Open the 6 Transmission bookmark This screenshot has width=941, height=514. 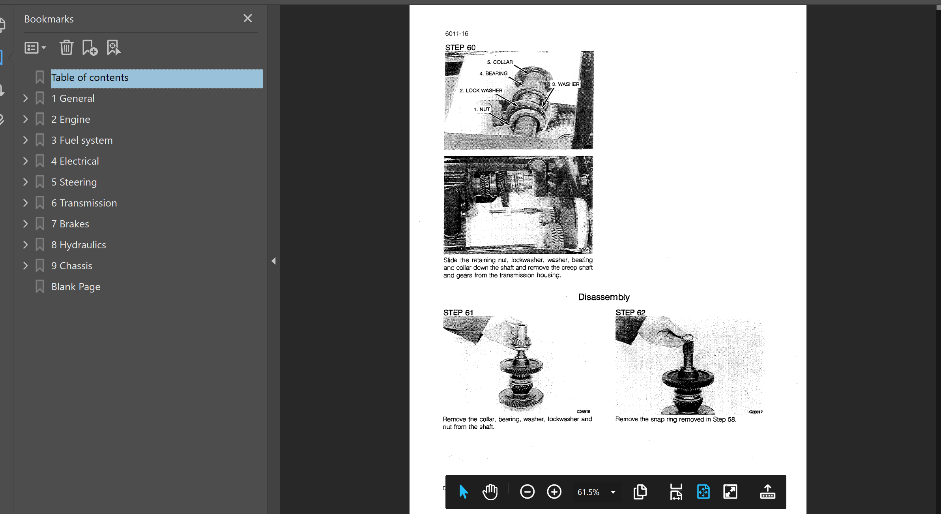[84, 203]
